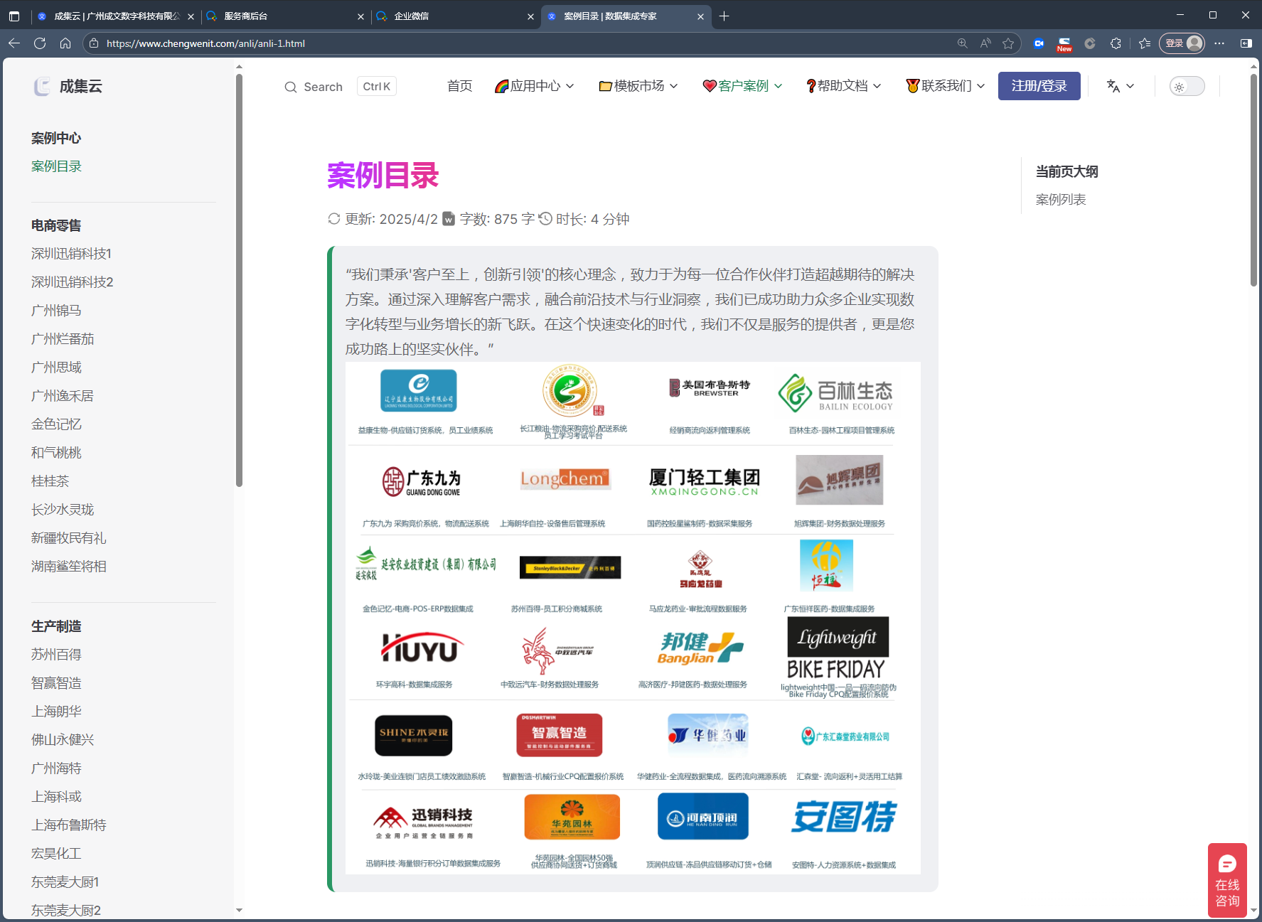Viewport: 1262px width, 922px height.
Task: Click the gray circular browser extension icon
Action: pyautogui.click(x=1090, y=43)
